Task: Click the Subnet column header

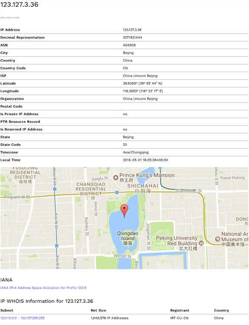Action: click(x=7, y=310)
